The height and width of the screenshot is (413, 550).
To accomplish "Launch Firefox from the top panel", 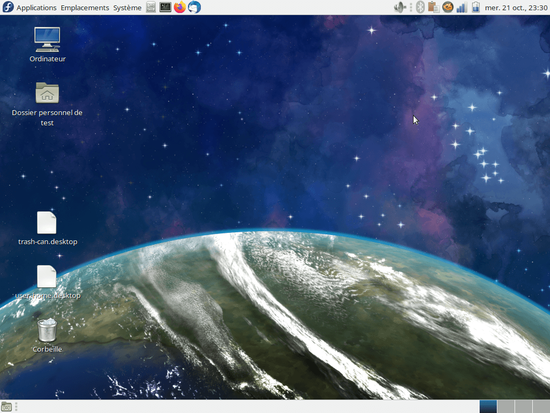I will [180, 7].
